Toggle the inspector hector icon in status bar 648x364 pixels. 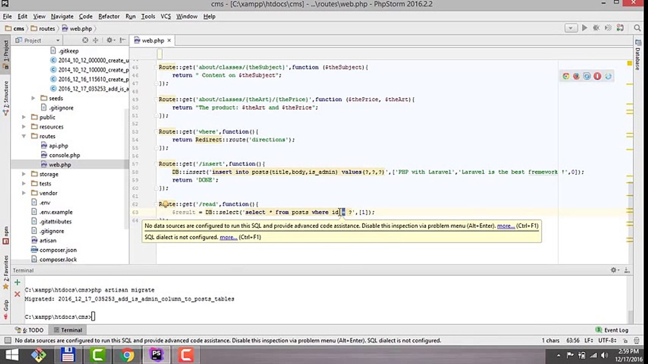pyautogui.click(x=637, y=341)
